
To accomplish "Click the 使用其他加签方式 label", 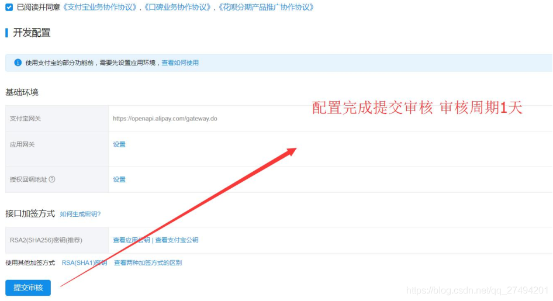I will click(30, 262).
